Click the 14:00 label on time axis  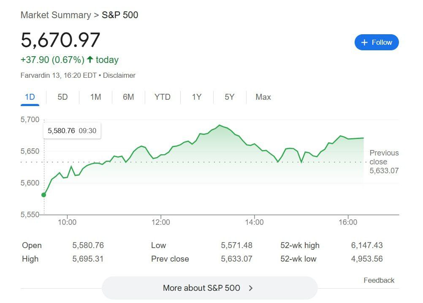[254, 222]
